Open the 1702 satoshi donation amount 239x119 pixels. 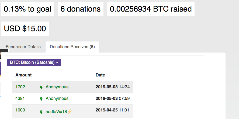point(20,87)
